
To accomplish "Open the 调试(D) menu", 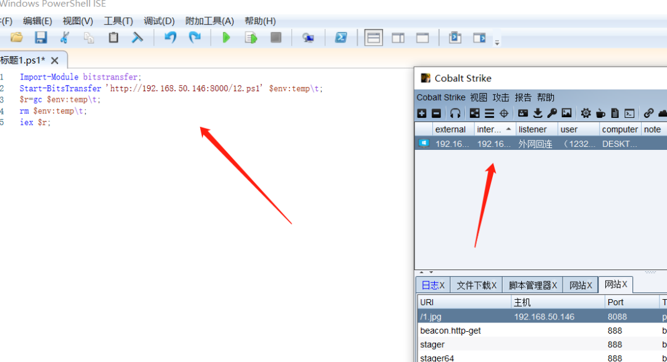I will (x=159, y=21).
